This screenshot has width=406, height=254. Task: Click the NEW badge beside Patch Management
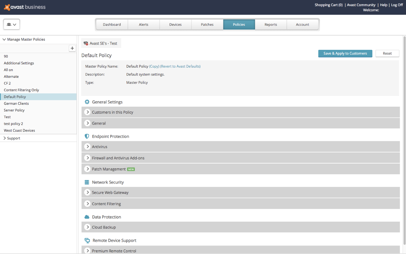point(131,169)
